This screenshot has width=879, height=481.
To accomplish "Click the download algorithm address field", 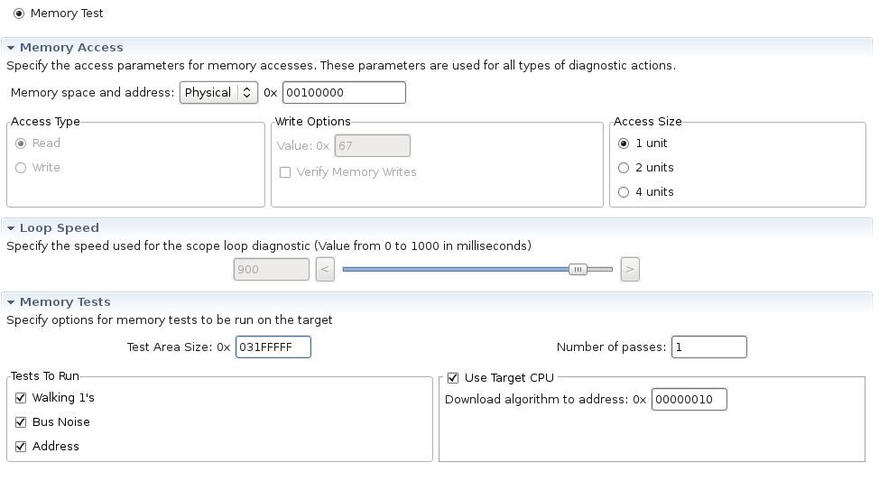I will [x=689, y=400].
